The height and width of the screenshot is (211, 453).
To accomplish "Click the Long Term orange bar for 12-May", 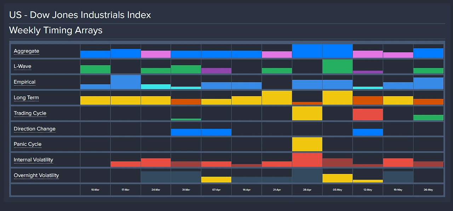I will (368, 100).
